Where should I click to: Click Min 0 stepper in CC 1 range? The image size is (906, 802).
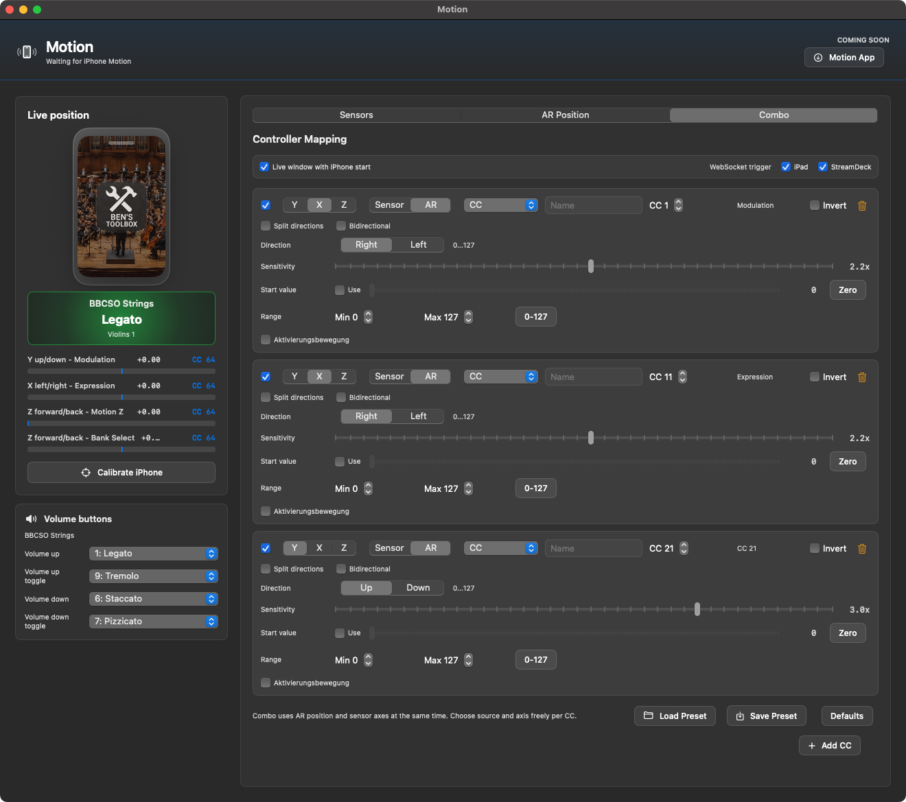pos(368,317)
